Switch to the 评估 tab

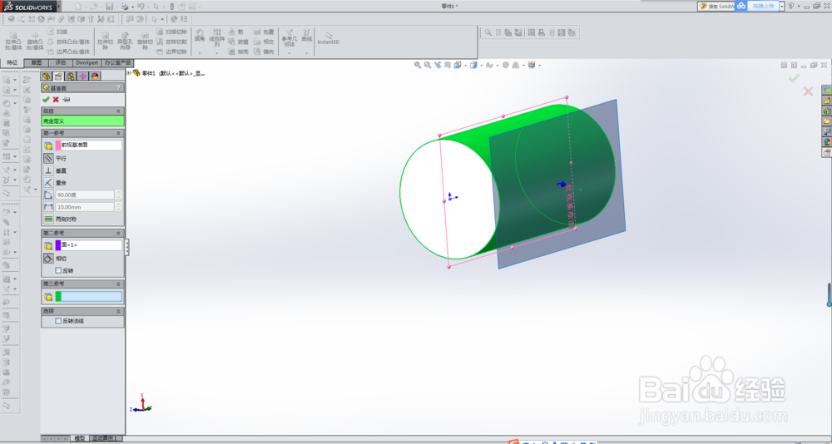pyautogui.click(x=61, y=62)
